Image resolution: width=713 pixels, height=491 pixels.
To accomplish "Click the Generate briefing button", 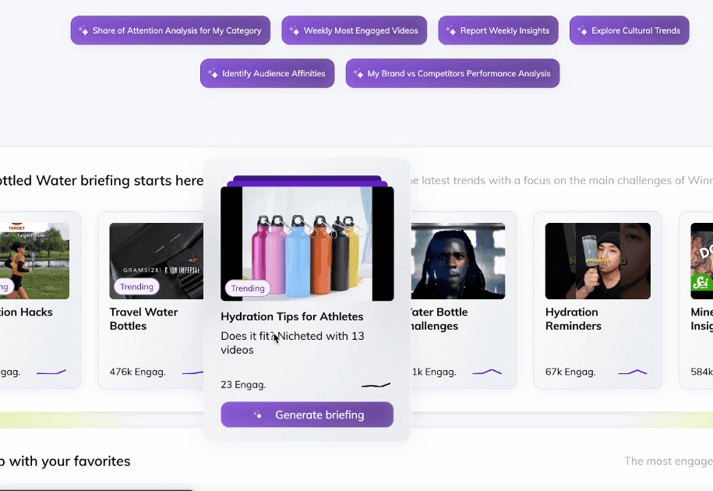I will click(306, 415).
